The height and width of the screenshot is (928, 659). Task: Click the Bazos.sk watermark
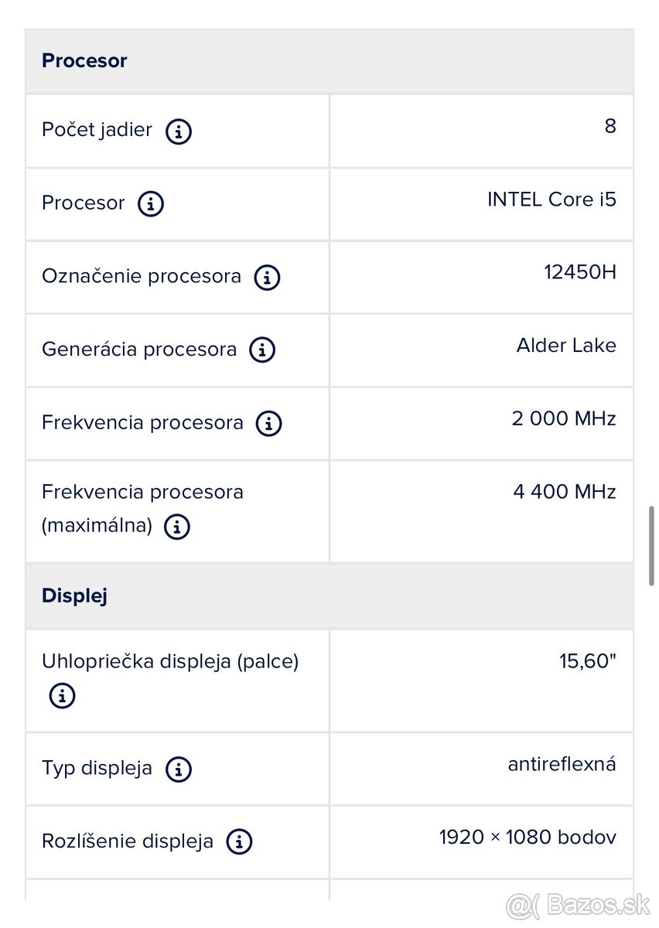tap(579, 904)
